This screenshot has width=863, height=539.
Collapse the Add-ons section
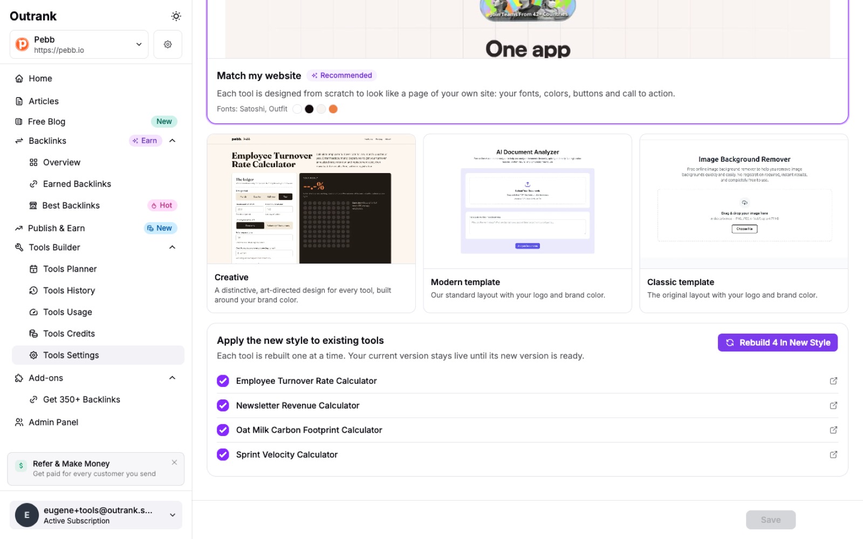point(173,378)
